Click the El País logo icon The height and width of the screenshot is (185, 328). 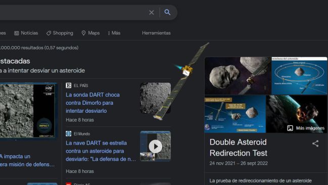(x=68, y=85)
